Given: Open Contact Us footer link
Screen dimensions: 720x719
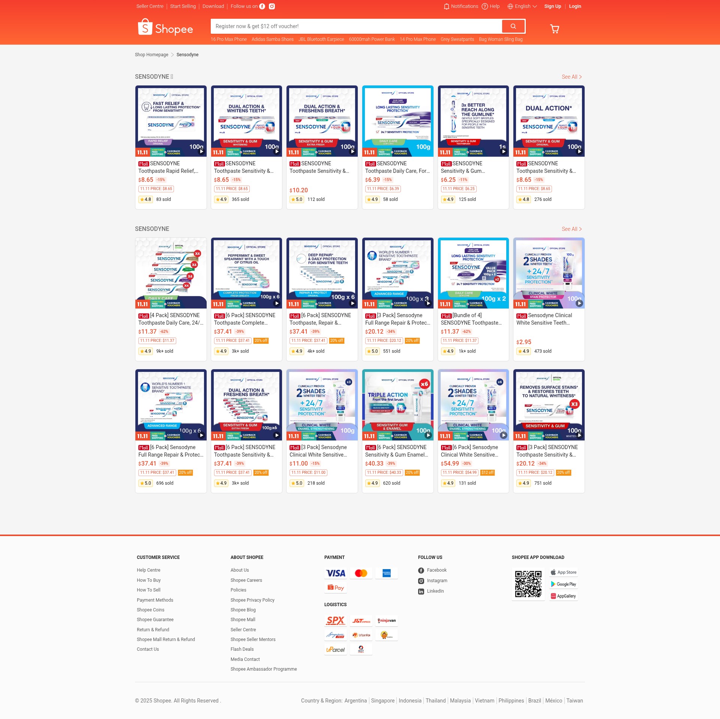Looking at the screenshot, I should point(148,649).
